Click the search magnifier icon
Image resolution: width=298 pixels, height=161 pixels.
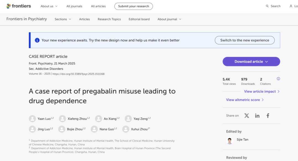[x=267, y=6]
